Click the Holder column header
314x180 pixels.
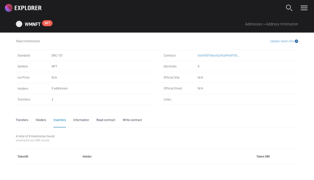coord(87,156)
